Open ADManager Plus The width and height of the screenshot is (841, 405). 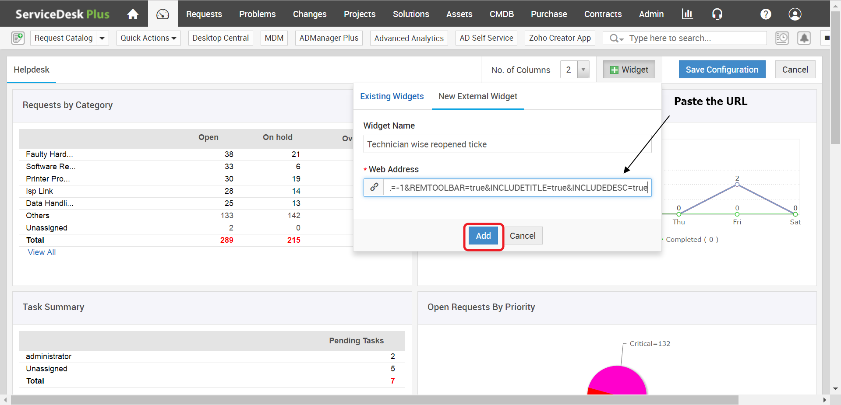click(x=329, y=38)
